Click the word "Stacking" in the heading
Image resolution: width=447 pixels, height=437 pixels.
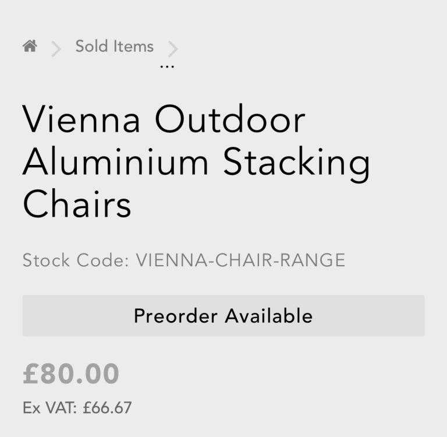tap(297, 163)
